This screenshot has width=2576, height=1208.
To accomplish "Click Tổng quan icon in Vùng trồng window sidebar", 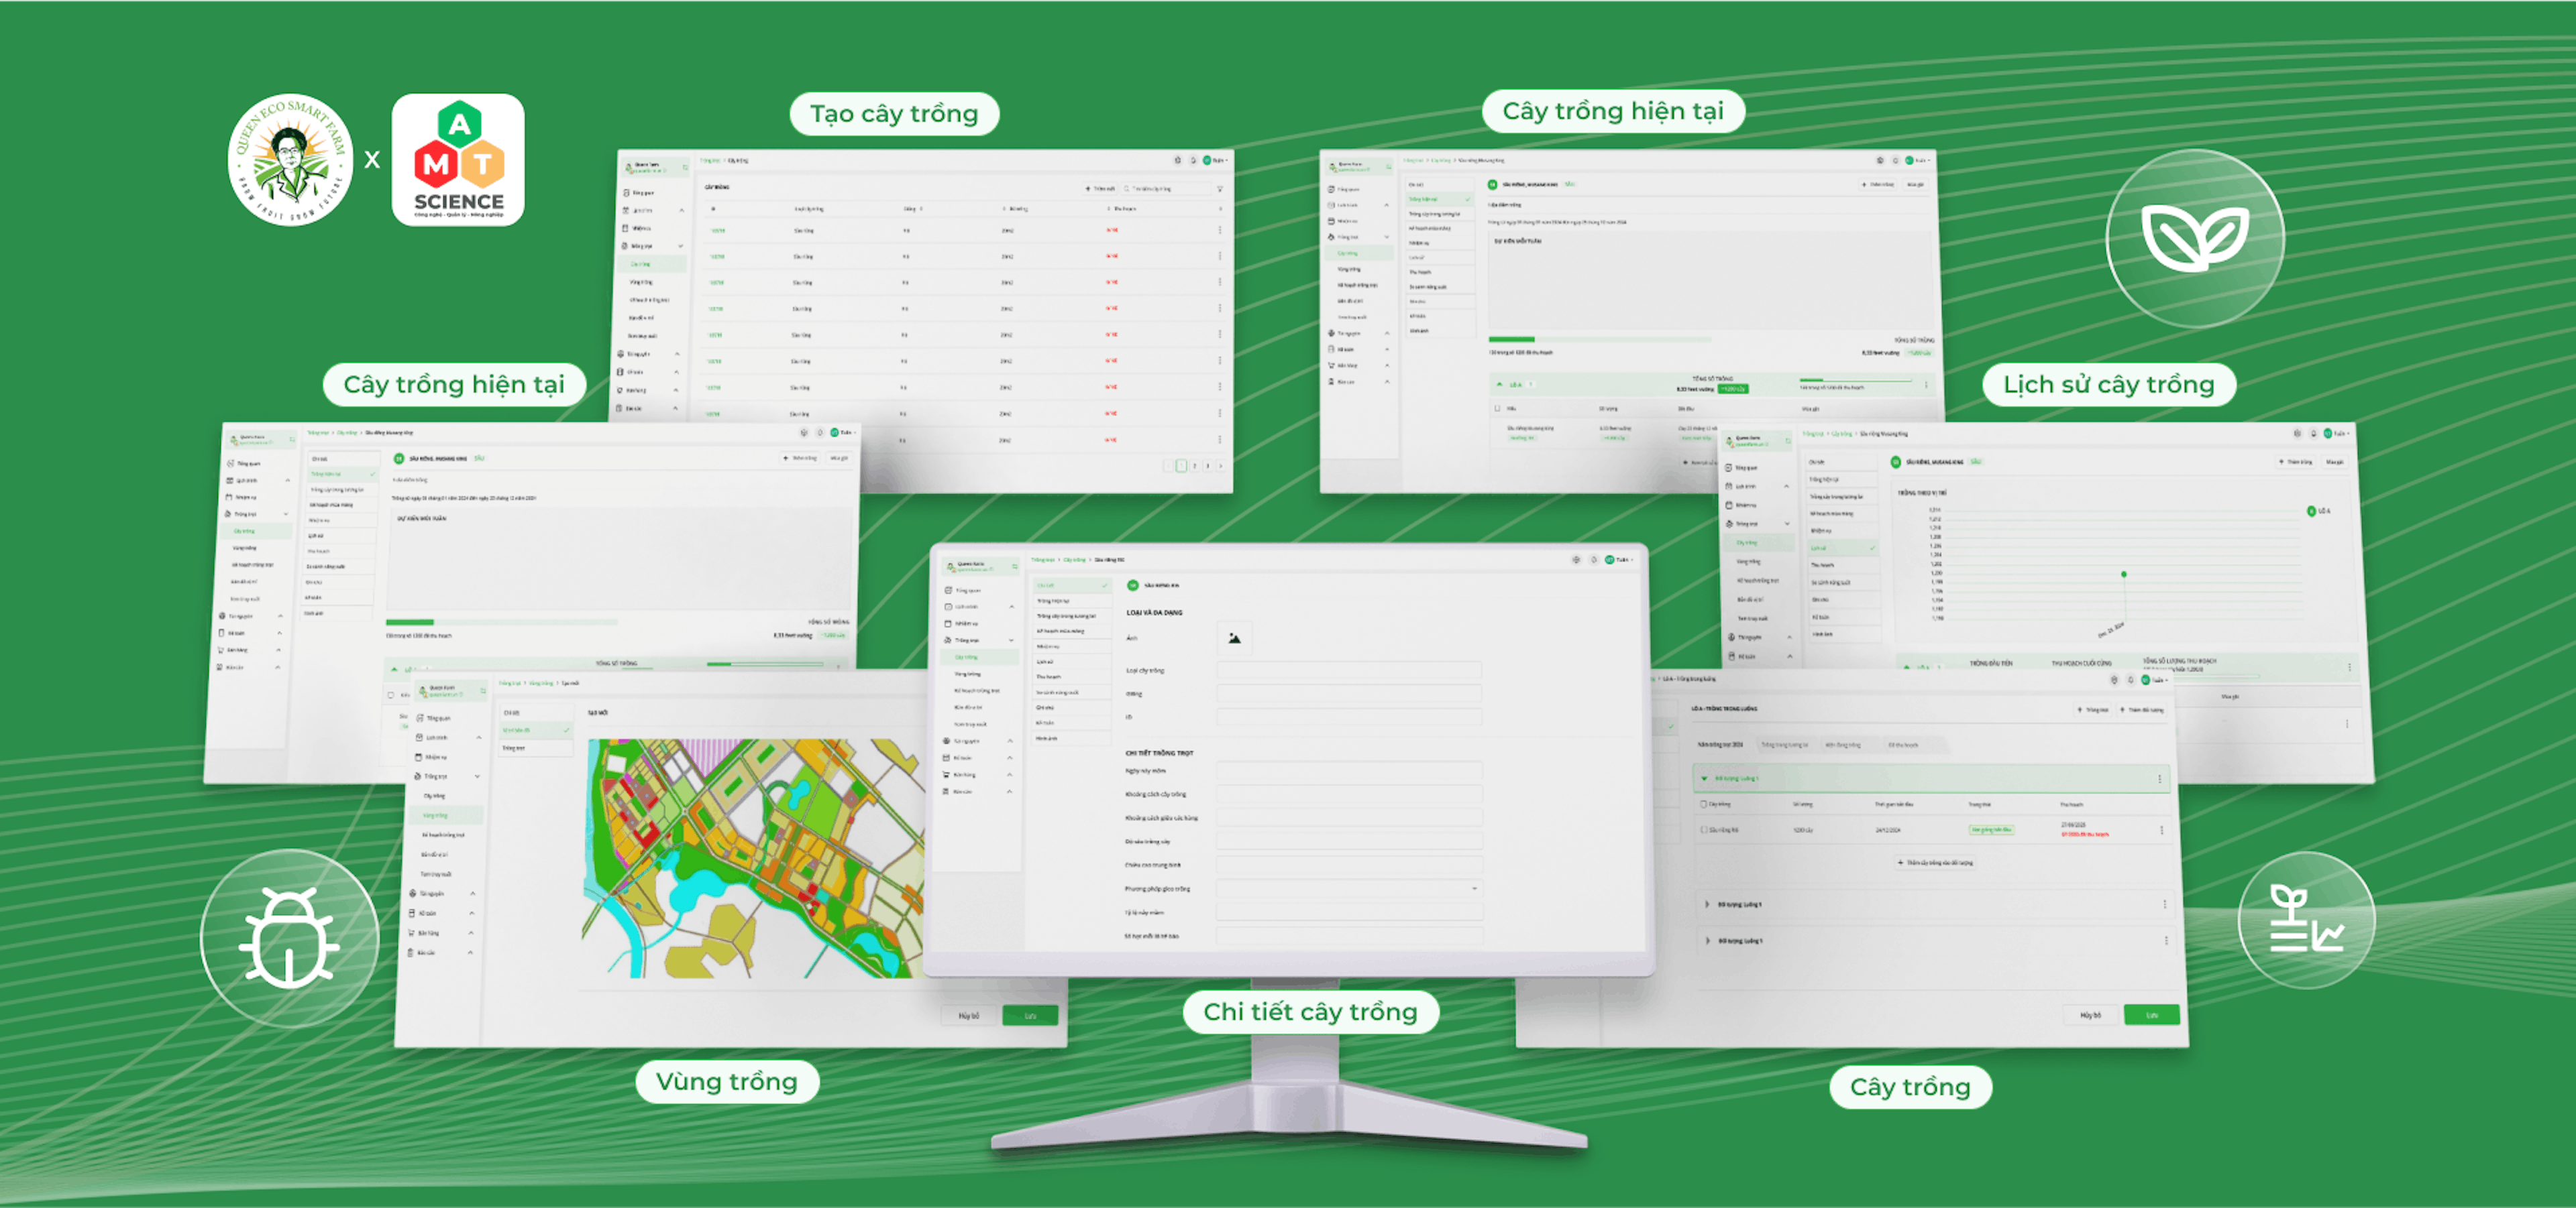I will tap(420, 719).
